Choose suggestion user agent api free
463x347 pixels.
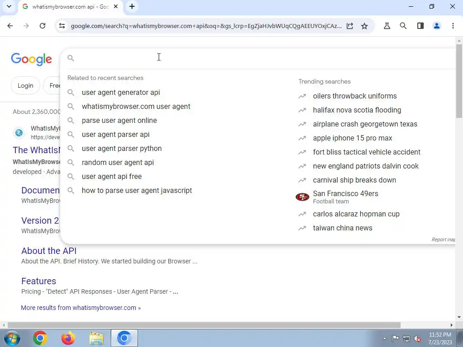click(x=112, y=177)
